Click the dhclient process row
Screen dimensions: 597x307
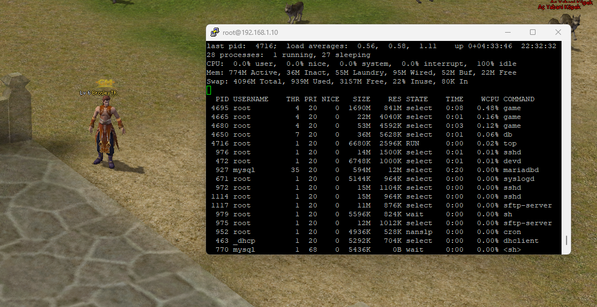(x=381, y=241)
